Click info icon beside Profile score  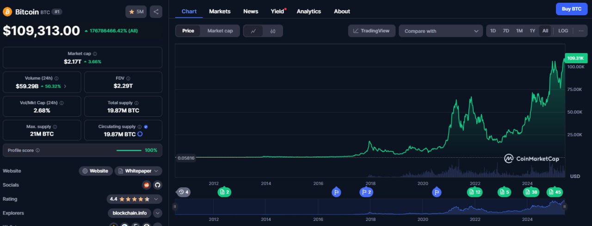click(38, 150)
